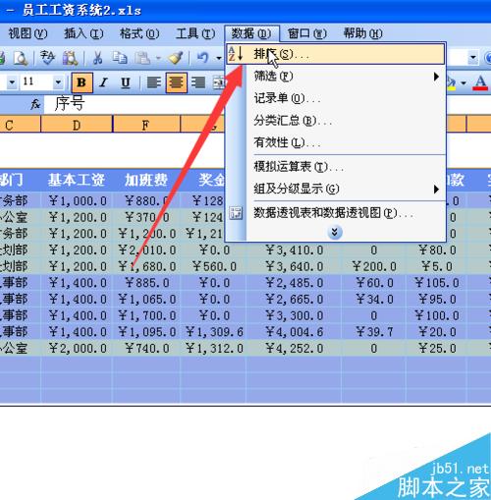Select cell with ￥740.0
The height and width of the screenshot is (500, 491).
146,348
